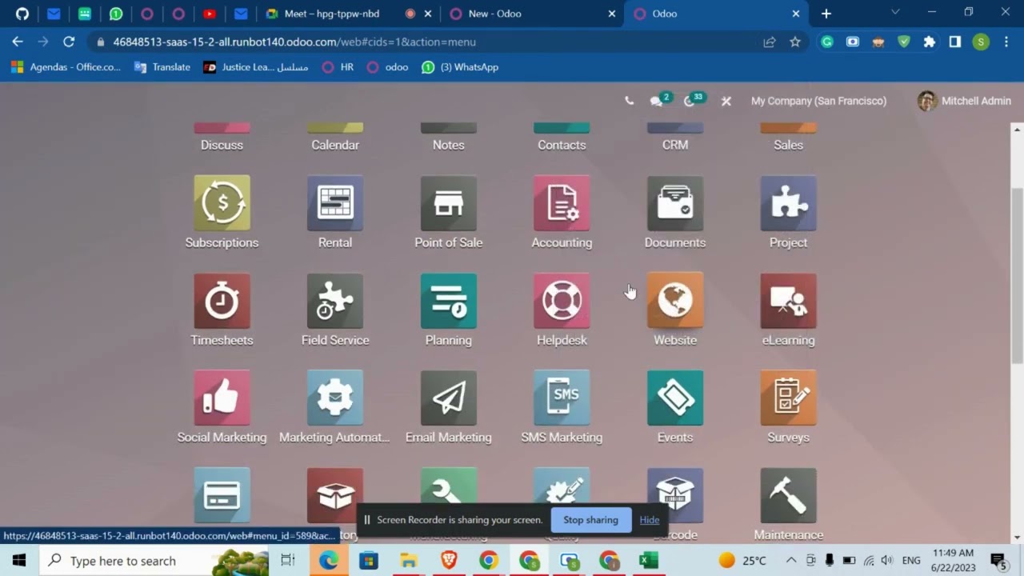Click the X icon in Odoo top bar
The height and width of the screenshot is (576, 1024).
(x=726, y=102)
